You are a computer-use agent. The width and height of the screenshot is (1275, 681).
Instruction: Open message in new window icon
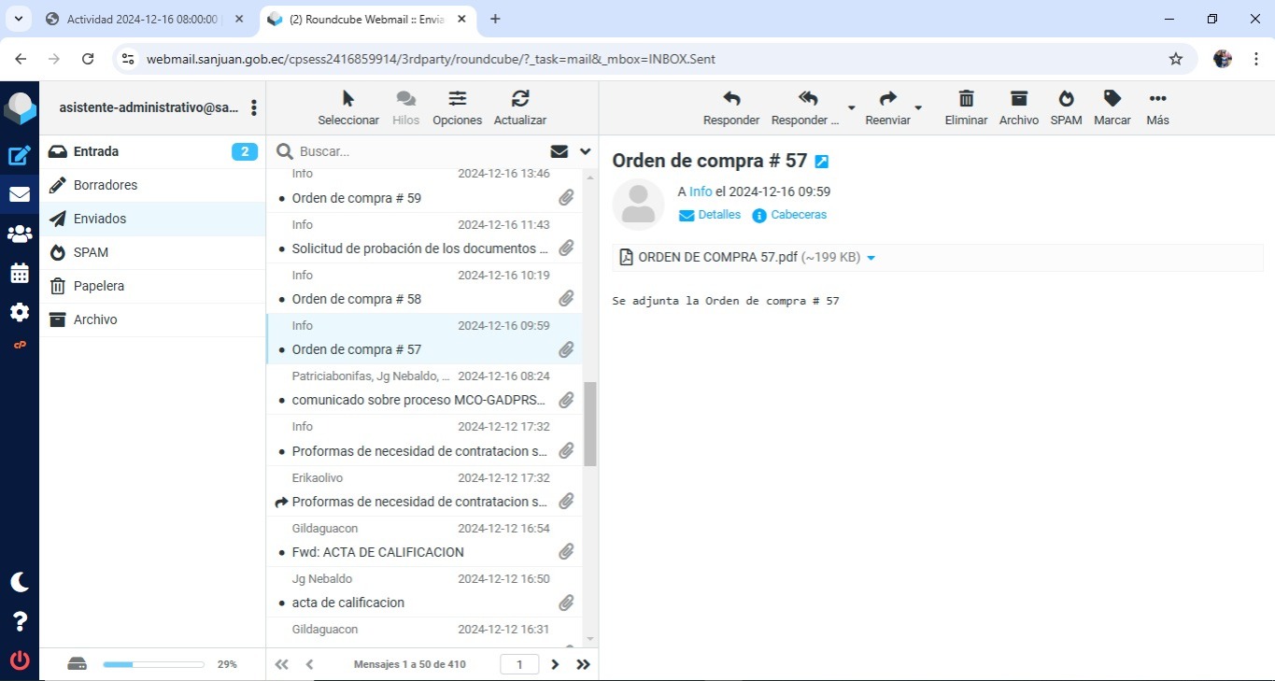(822, 162)
